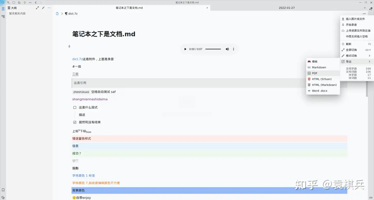Open the outline panel icon in left dock

[x=3, y=9]
